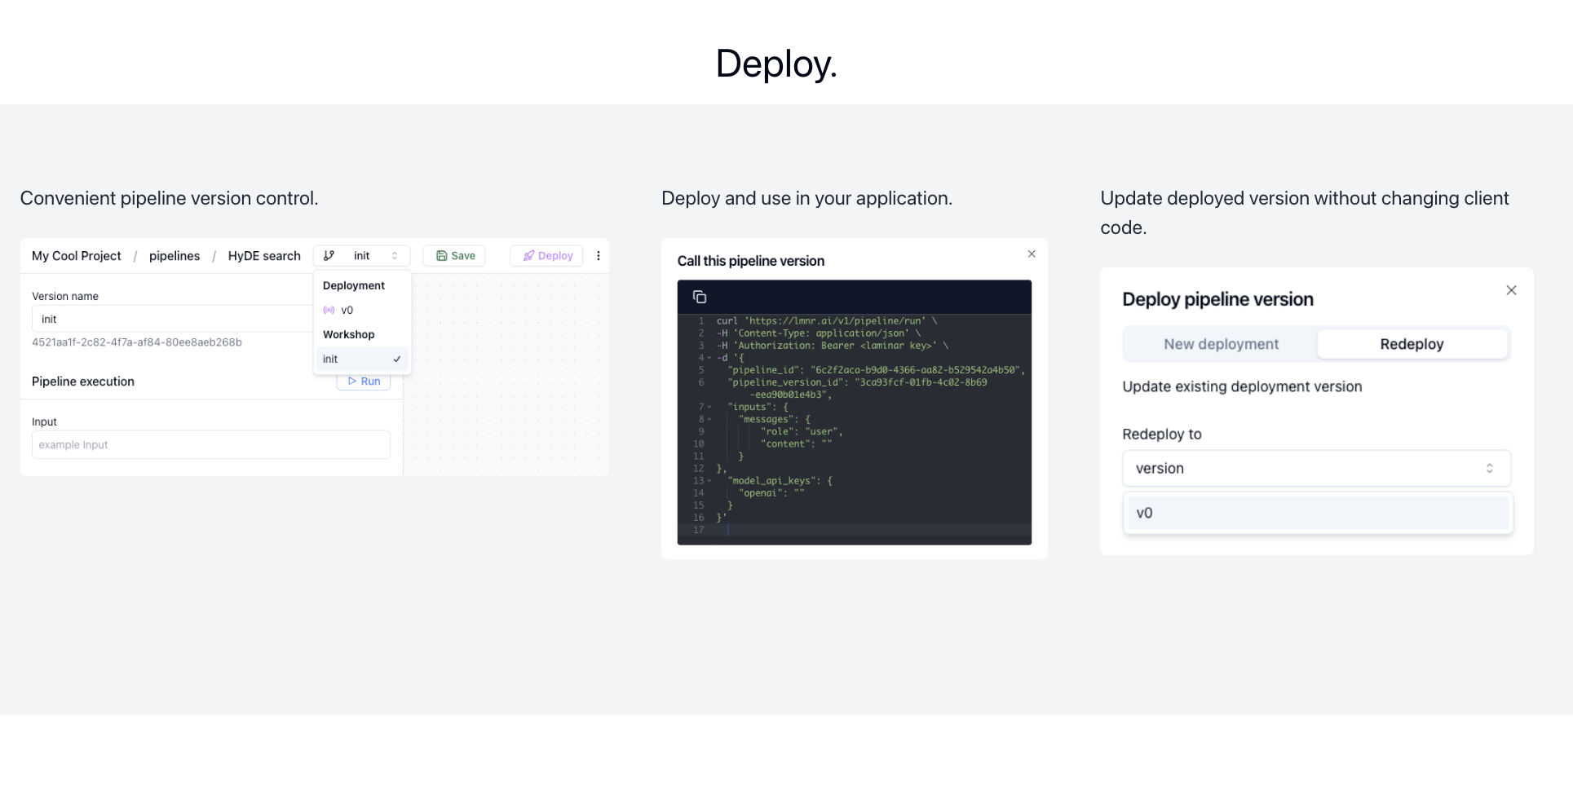This screenshot has height=794, width=1573.
Task: Collapse code fold arrow at line 13
Action: tap(709, 481)
